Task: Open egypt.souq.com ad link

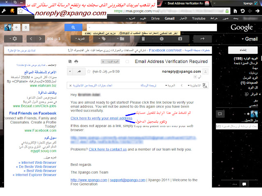Action: click(x=43, y=151)
